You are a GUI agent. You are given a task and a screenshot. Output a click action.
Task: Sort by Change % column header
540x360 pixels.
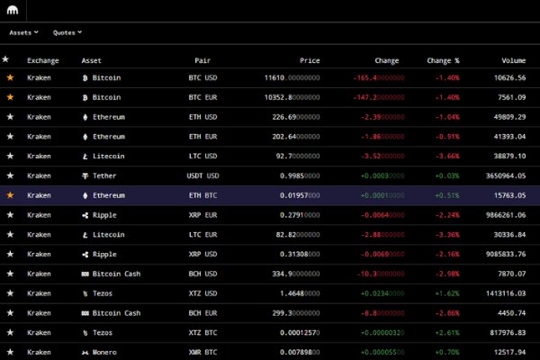click(443, 60)
